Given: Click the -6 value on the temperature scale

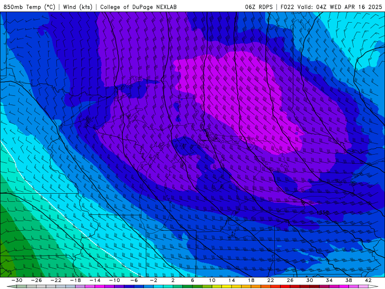Looking at the screenshot, I should pyautogui.click(x=134, y=280).
